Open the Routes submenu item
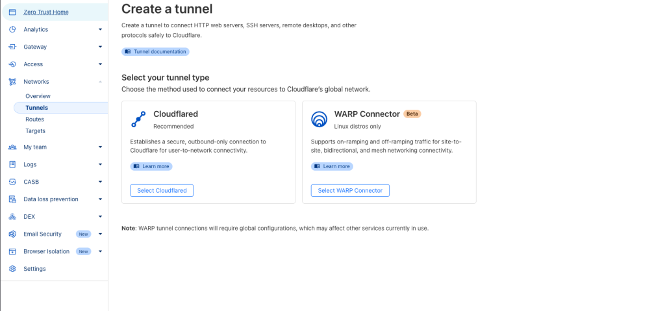 pyautogui.click(x=35, y=119)
